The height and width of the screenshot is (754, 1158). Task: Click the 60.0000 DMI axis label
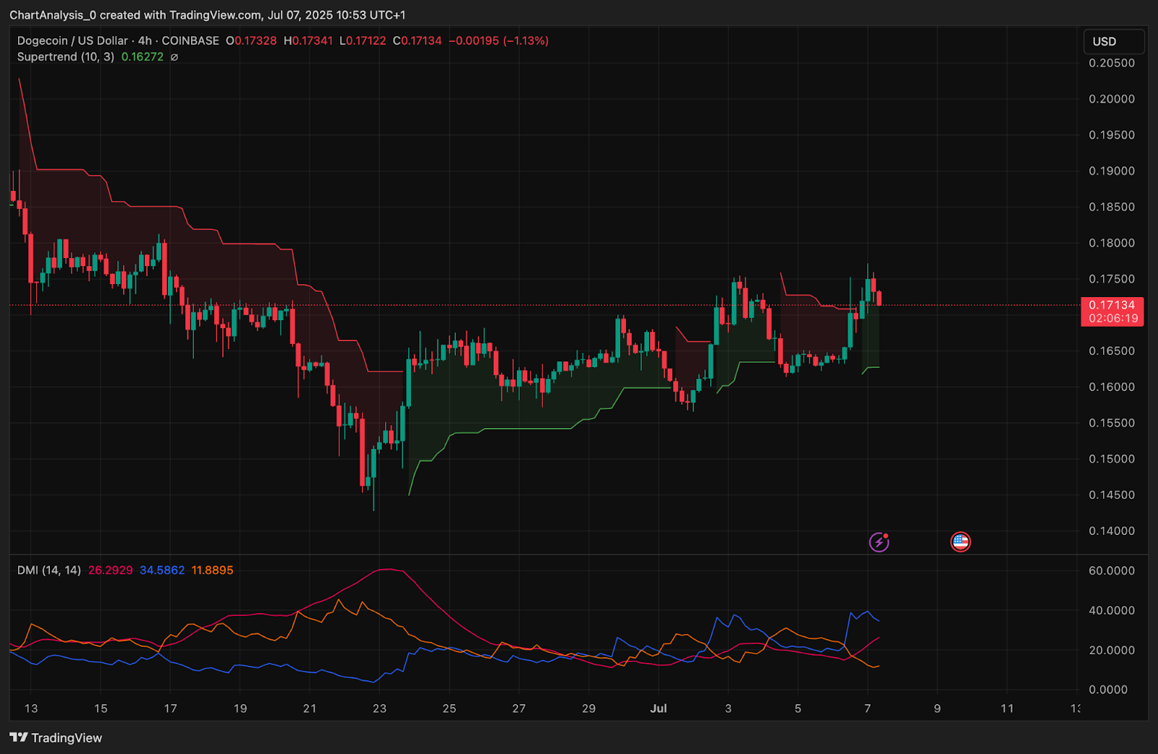pos(1112,570)
